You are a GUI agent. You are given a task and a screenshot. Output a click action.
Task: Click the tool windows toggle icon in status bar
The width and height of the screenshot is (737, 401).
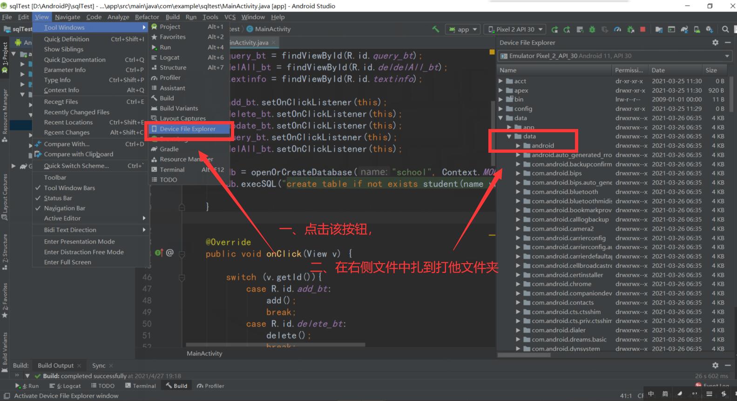click(7, 396)
